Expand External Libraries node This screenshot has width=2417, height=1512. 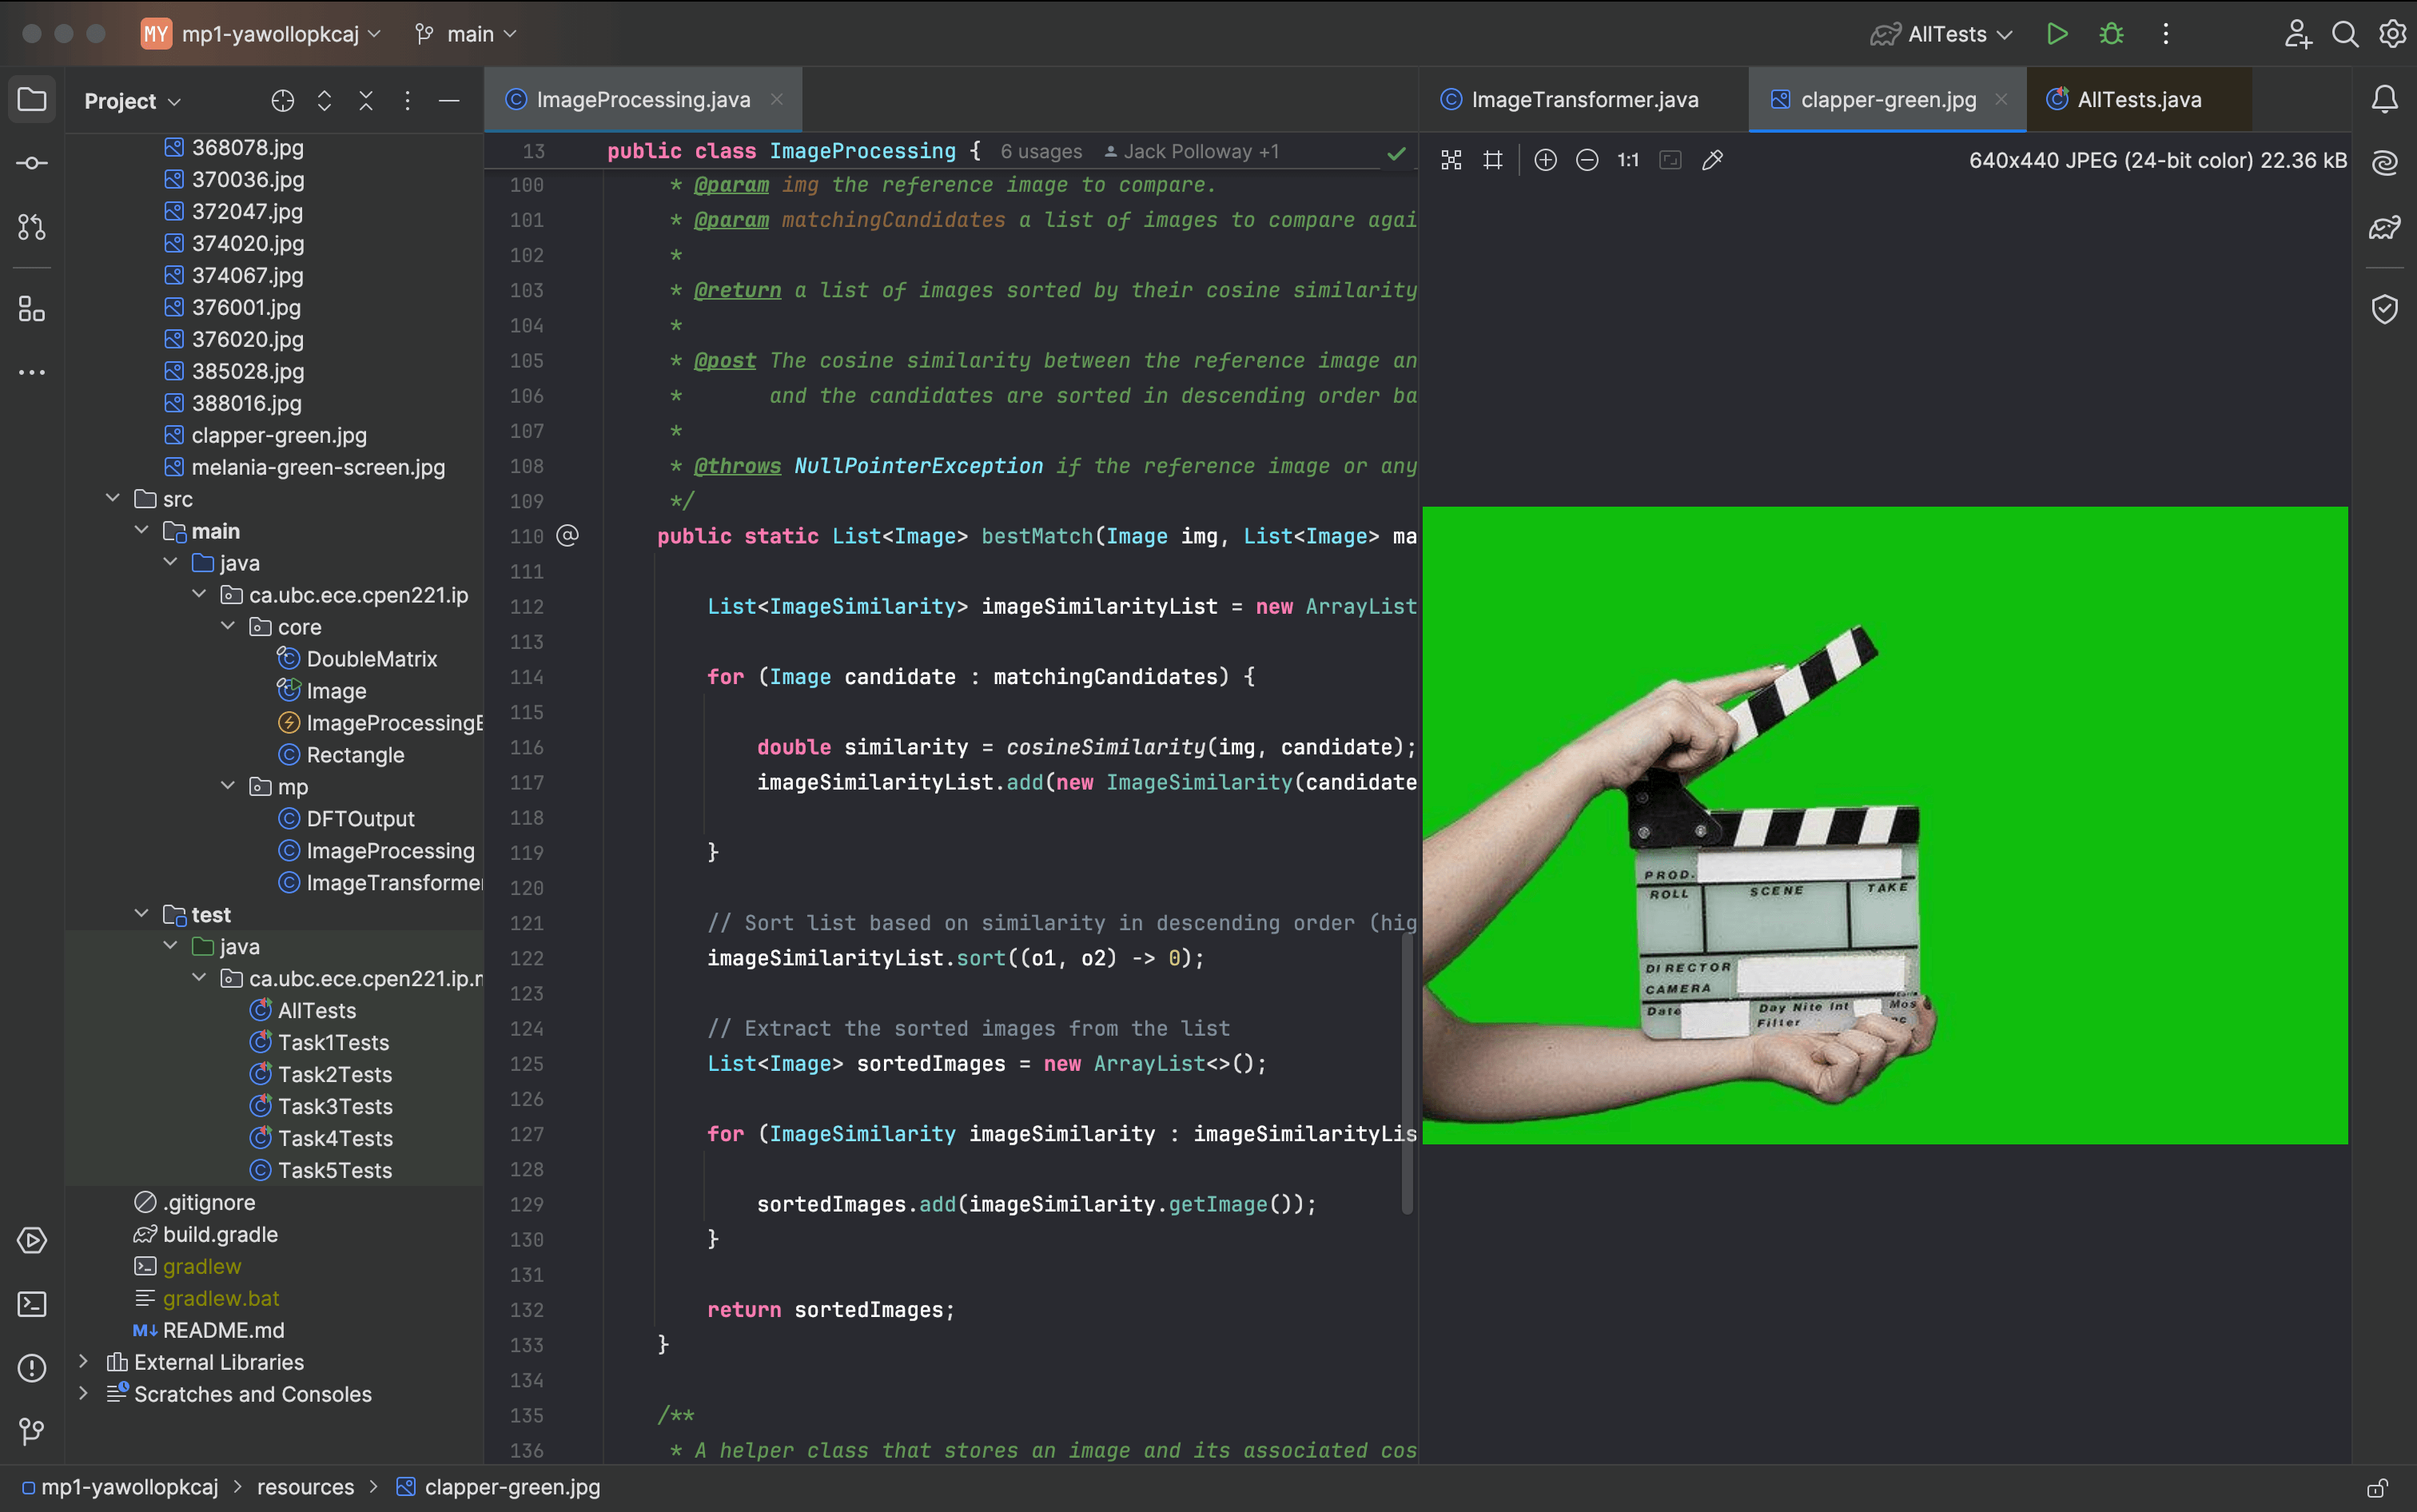pos(84,1361)
